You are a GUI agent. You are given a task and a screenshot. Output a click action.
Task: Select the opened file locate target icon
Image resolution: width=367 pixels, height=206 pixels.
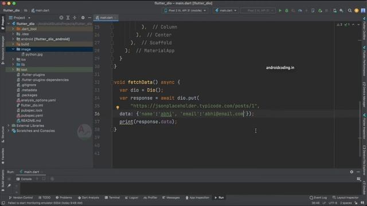[x=61, y=18]
